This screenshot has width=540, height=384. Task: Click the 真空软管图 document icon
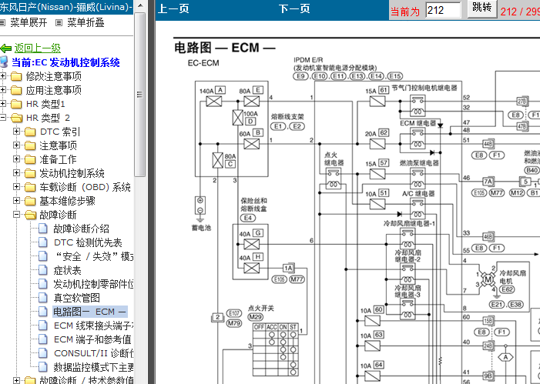[43, 298]
